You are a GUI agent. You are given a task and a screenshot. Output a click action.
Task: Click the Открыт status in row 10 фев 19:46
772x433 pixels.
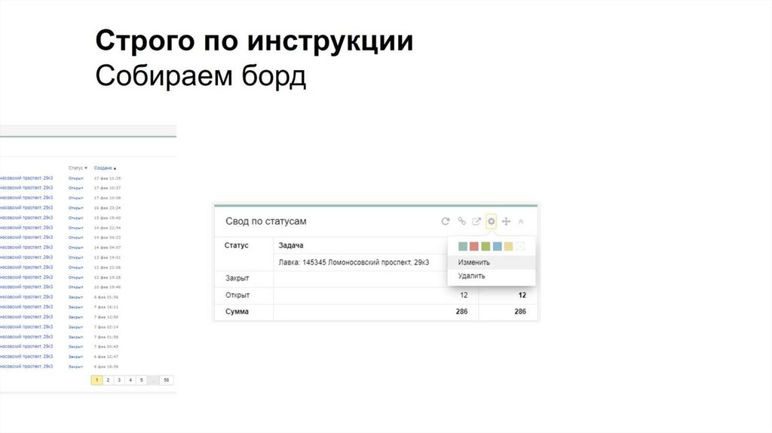pyautogui.click(x=76, y=287)
